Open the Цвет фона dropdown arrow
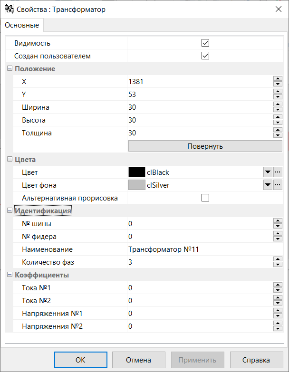The image size is (289, 372). (268, 185)
